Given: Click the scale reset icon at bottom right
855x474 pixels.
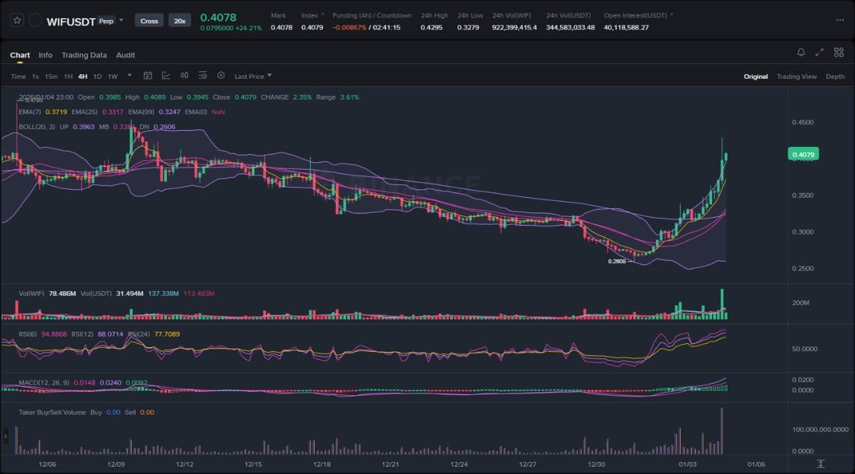Looking at the screenshot, I should tap(821, 464).
